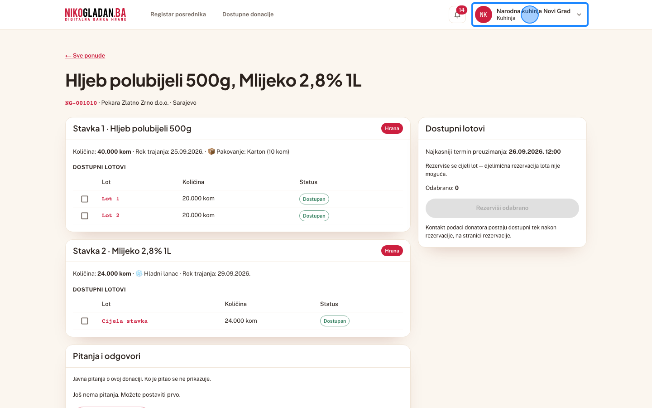The image size is (652, 408).
Task: Click the Pekara Zlatno Zrno d.o.o. donor name
Action: [135, 102]
